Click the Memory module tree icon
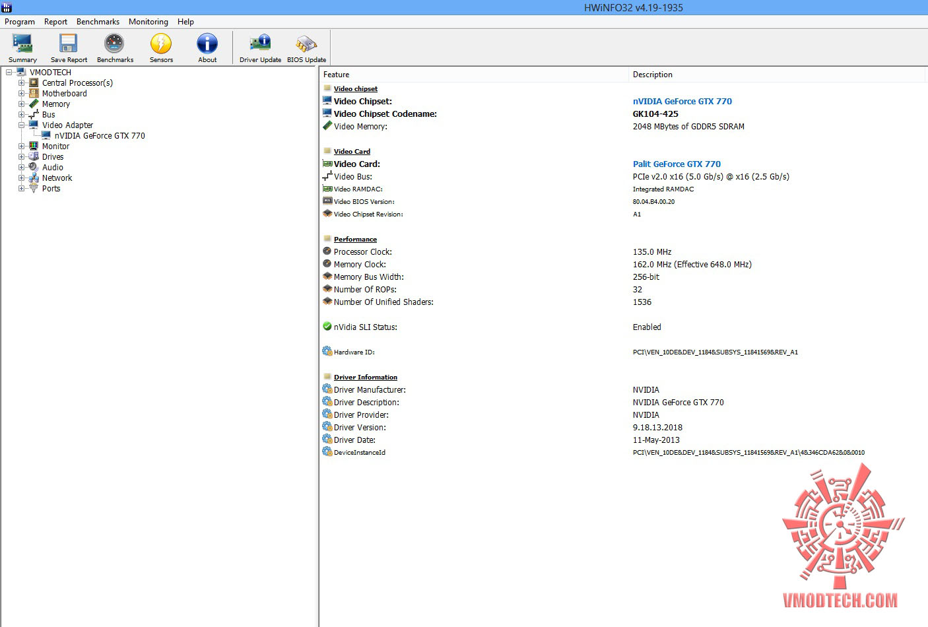This screenshot has width=928, height=627. tap(34, 104)
